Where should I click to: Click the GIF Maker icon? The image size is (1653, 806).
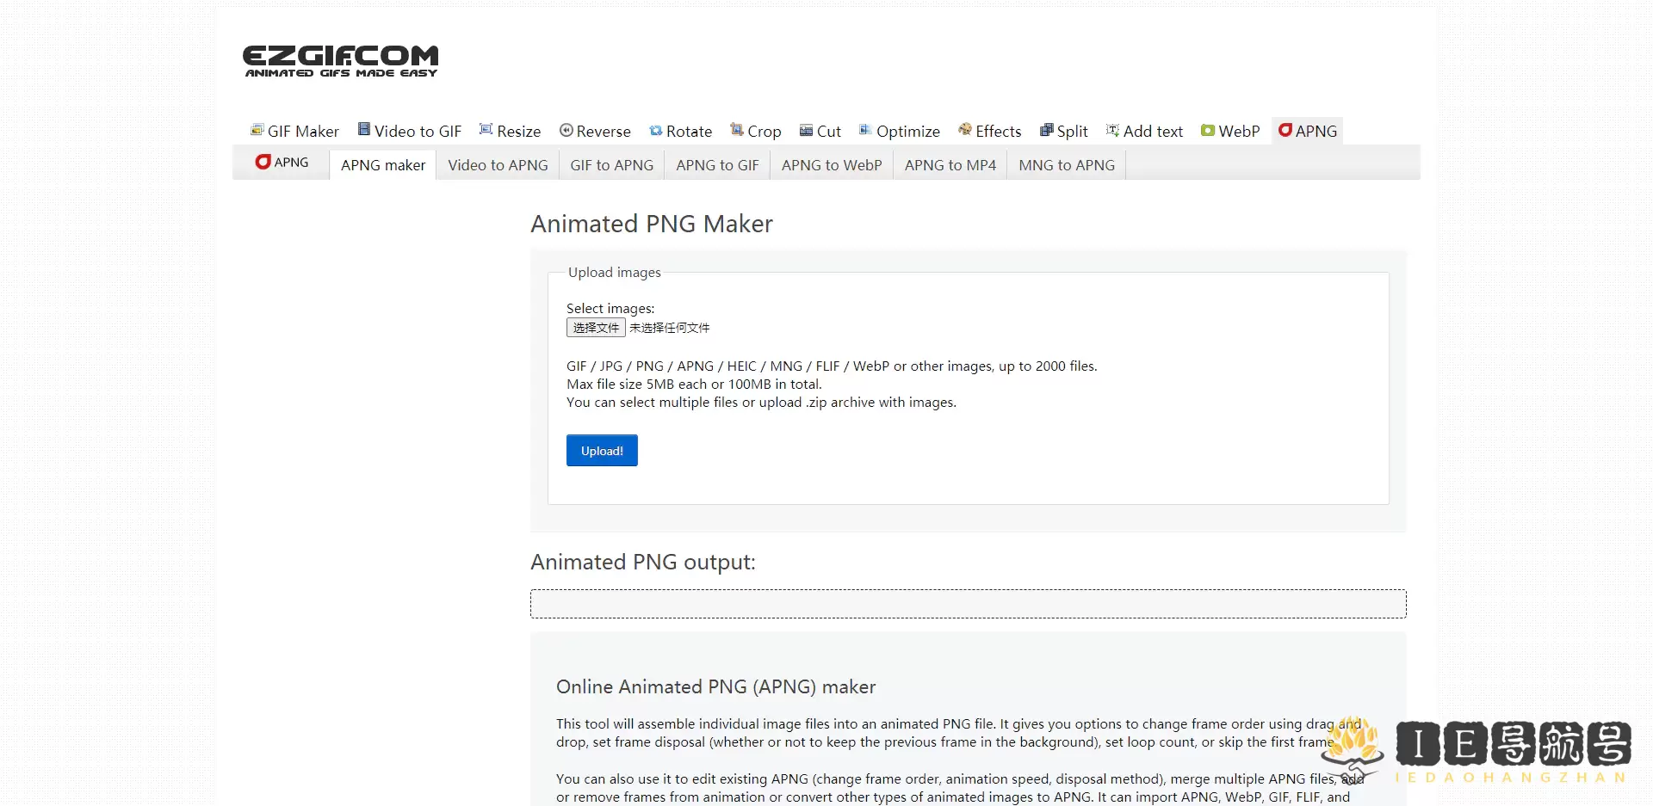click(257, 130)
